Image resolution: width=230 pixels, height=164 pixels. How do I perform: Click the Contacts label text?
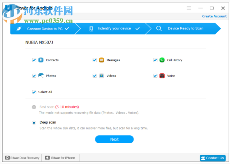52,60
